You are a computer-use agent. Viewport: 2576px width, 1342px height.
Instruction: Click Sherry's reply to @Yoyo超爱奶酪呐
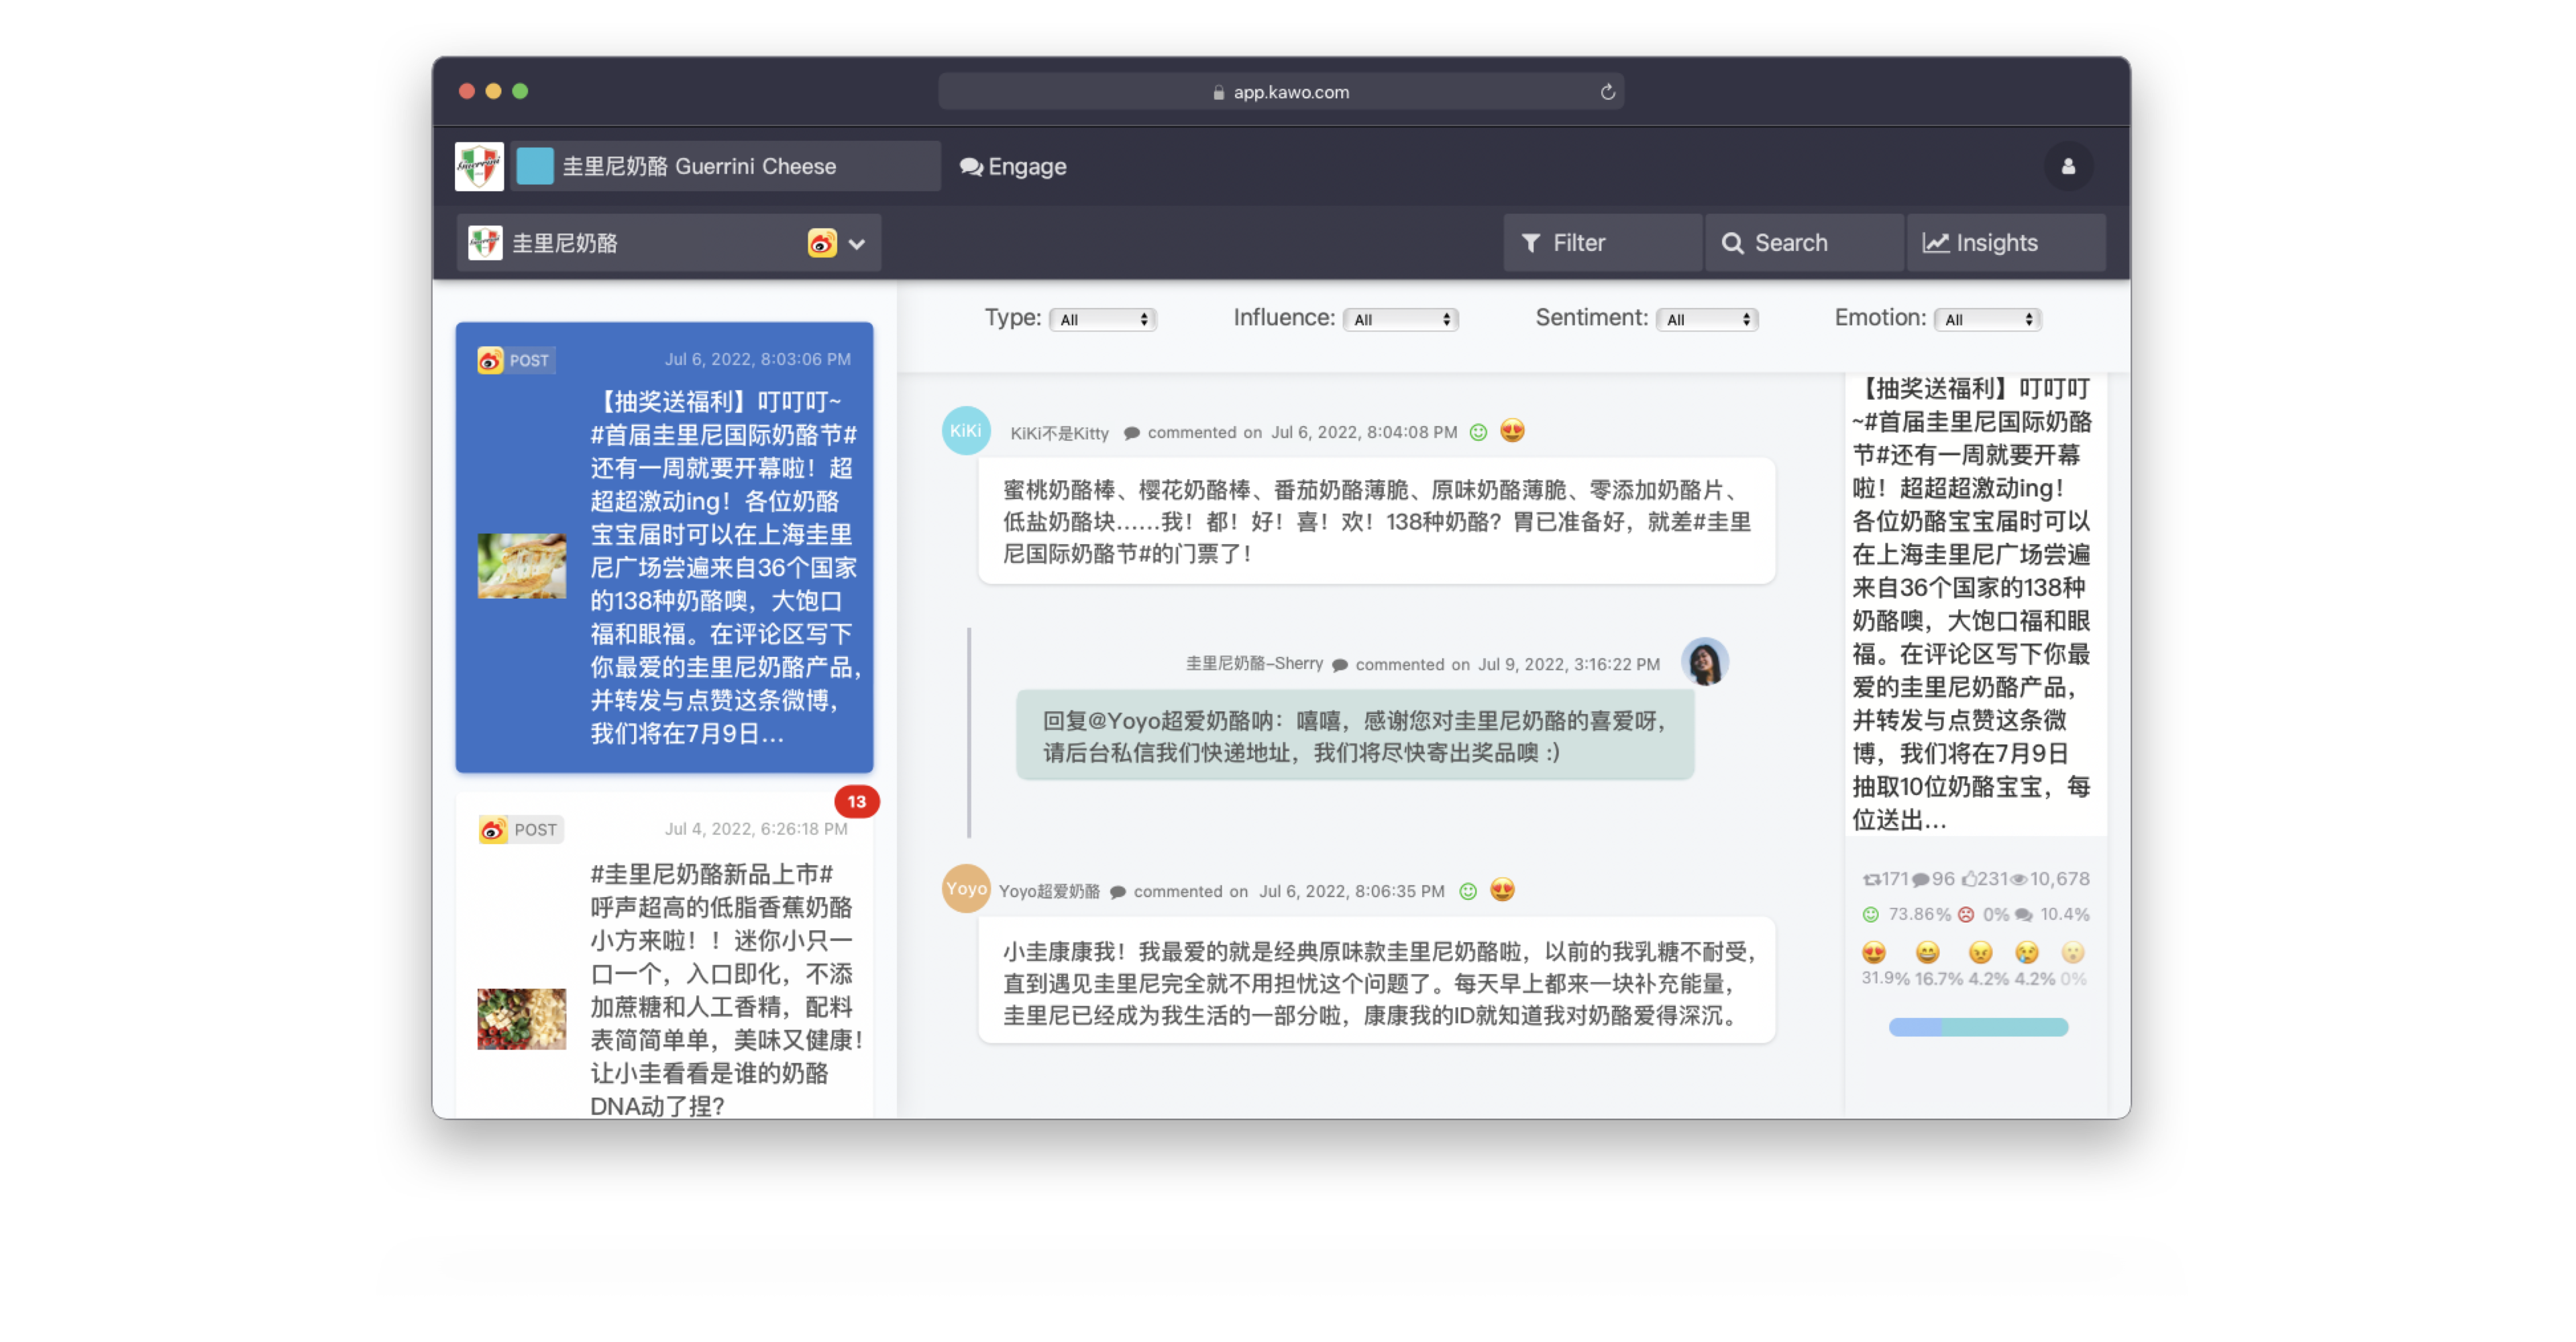click(1355, 735)
